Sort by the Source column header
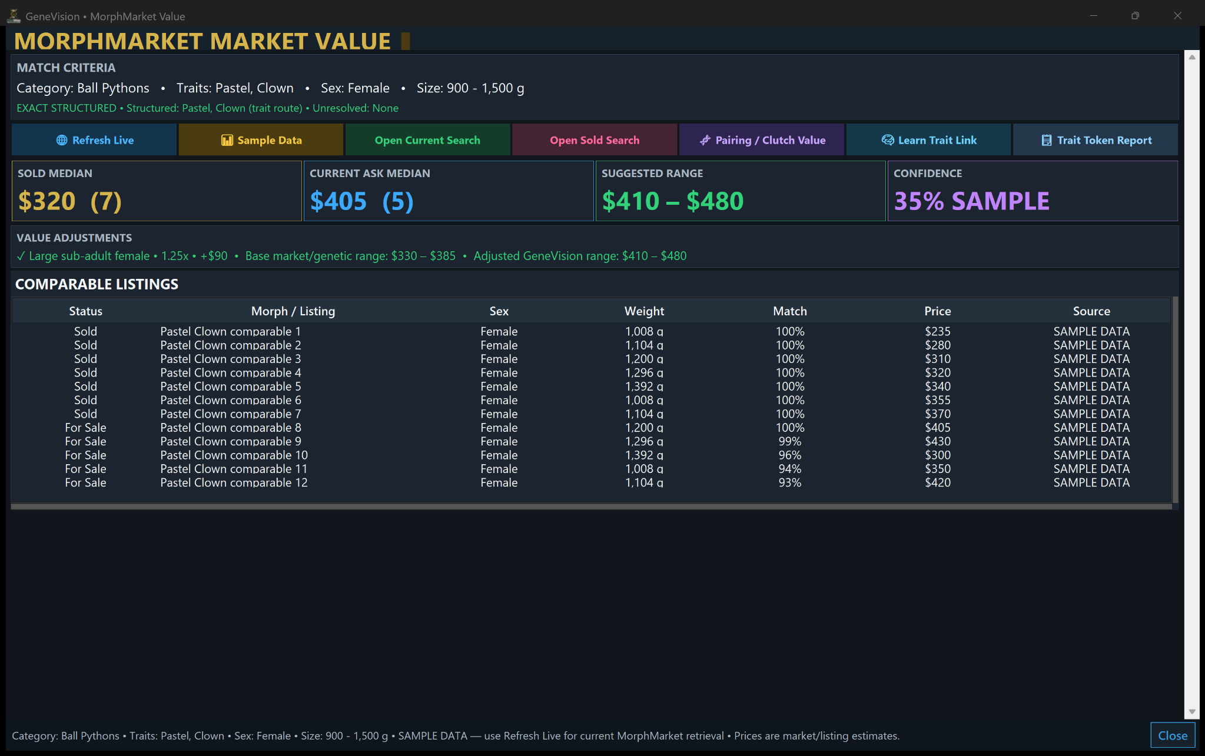This screenshot has height=756, width=1205. tap(1091, 311)
